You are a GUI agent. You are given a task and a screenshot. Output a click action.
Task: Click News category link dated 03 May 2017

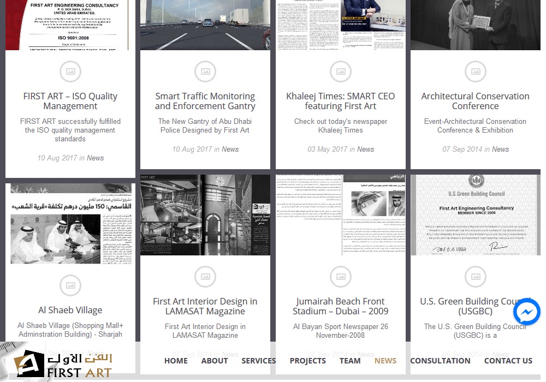(366, 149)
